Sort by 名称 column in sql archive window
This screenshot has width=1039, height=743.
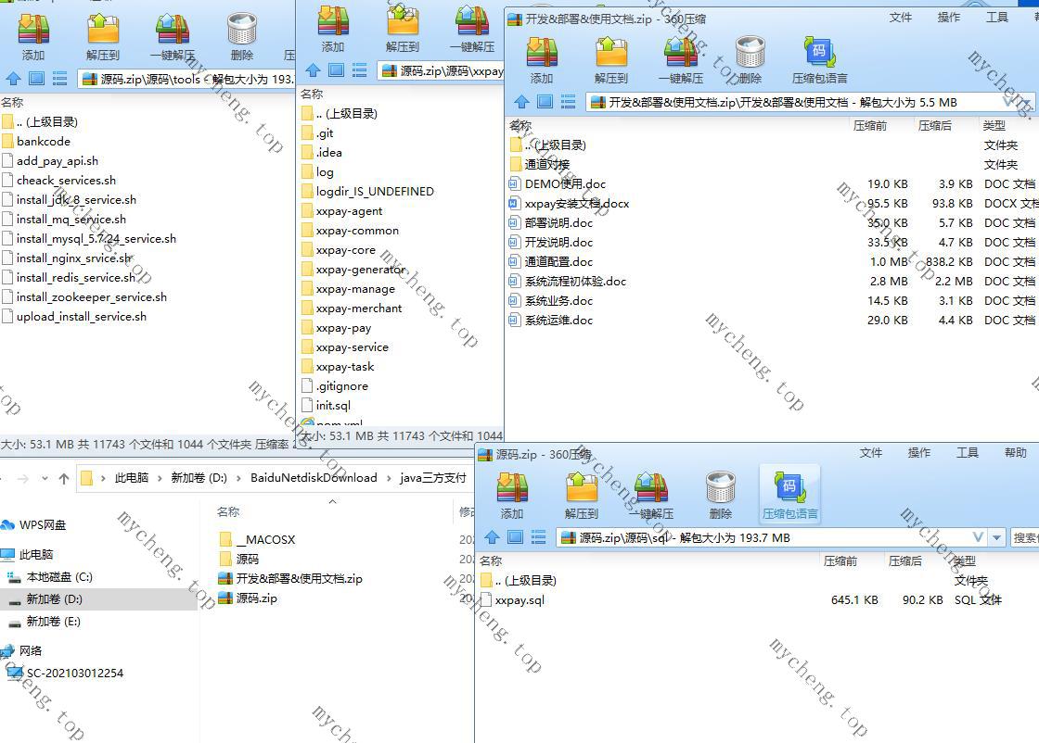coord(491,561)
